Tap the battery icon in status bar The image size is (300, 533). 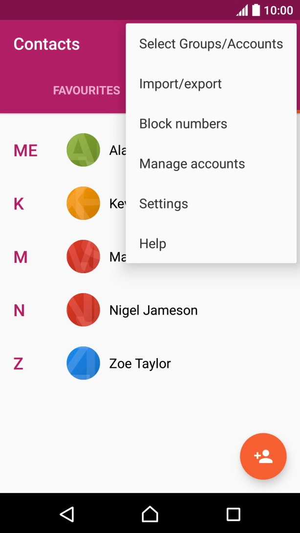[x=256, y=10]
